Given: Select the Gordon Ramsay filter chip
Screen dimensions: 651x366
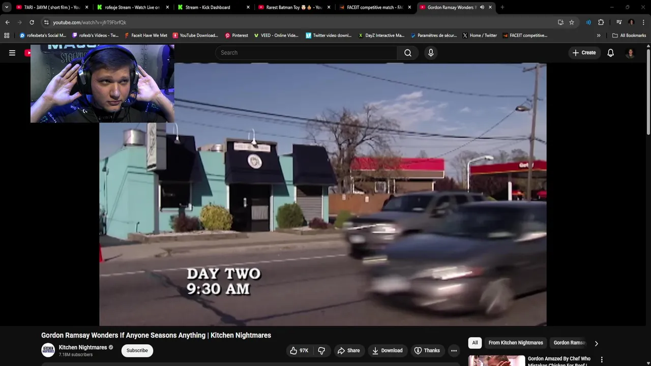Looking at the screenshot, I should 570,343.
